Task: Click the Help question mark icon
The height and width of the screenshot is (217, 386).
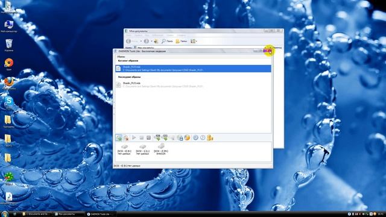Action: coord(203,138)
